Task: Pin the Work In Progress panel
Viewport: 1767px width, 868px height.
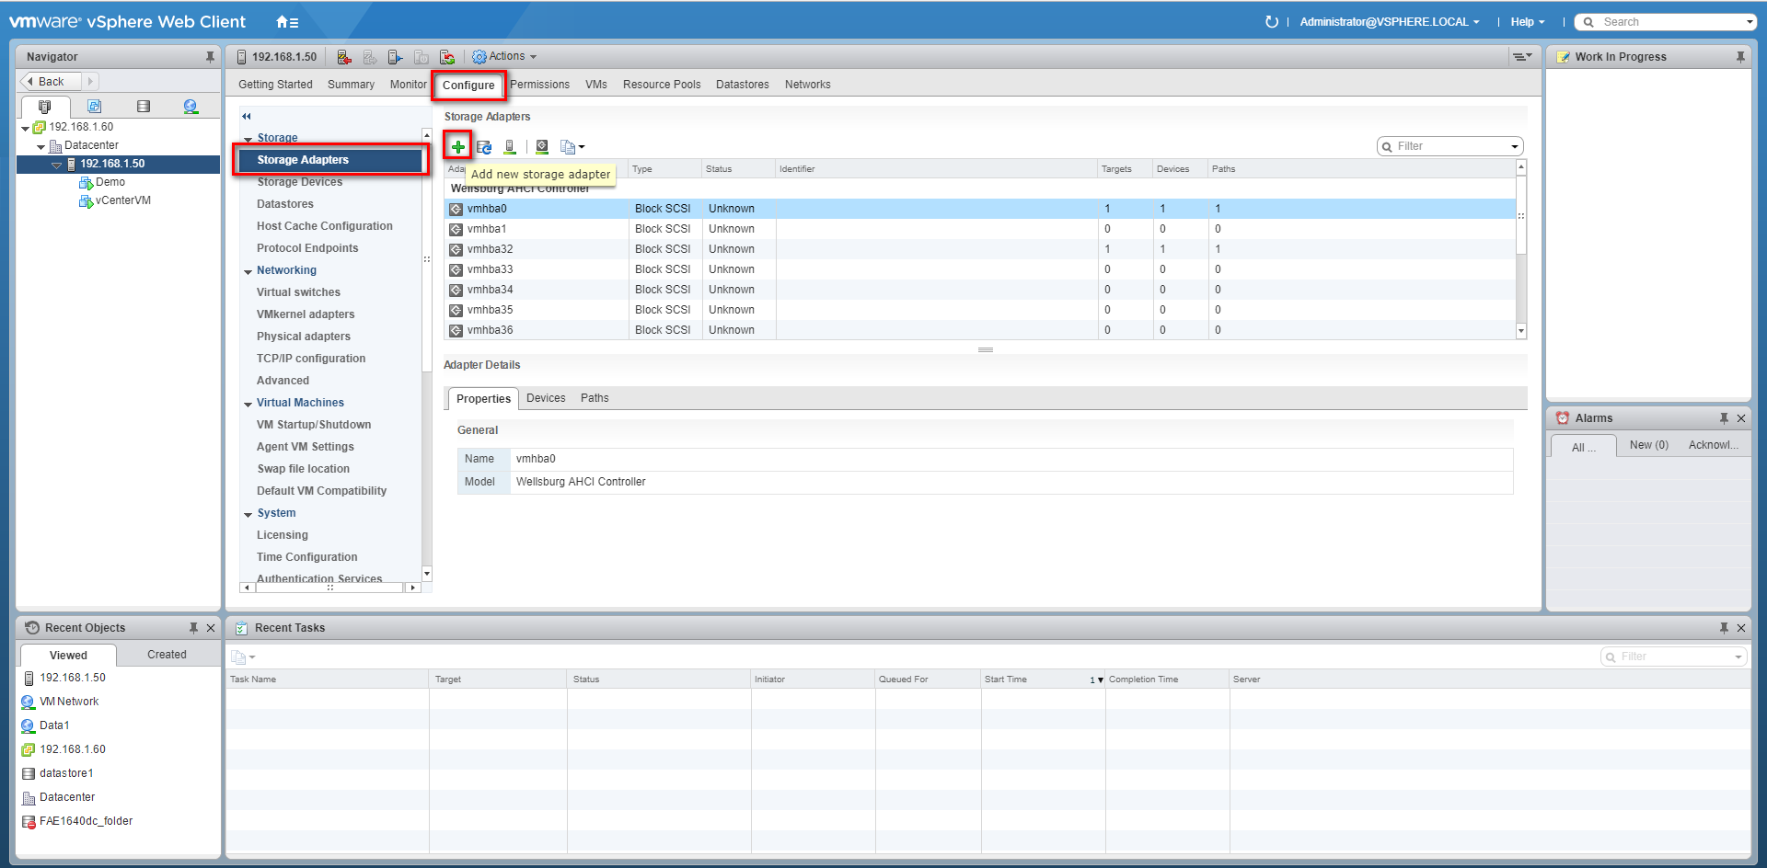Action: [1740, 57]
